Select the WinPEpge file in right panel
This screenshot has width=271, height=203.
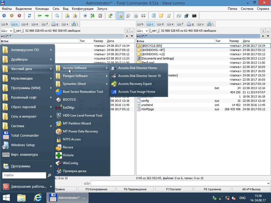[x=203, y=109]
